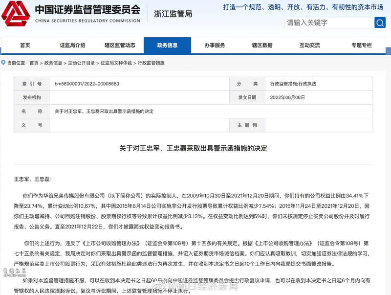Click the 中国证券监督管理委员会 site title
Screen dimensions: 391x295
click(x=87, y=9)
